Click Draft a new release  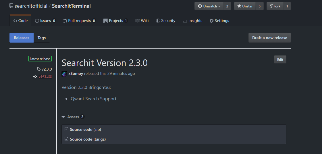click(270, 38)
